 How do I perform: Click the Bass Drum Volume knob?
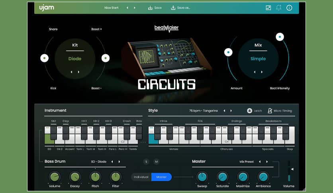[x=55, y=177]
